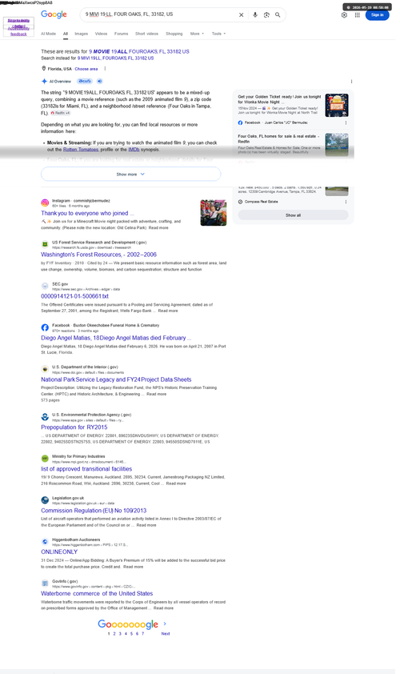Play AI Overview audio speaker icon
The height and width of the screenshot is (674, 400).
[100, 81]
